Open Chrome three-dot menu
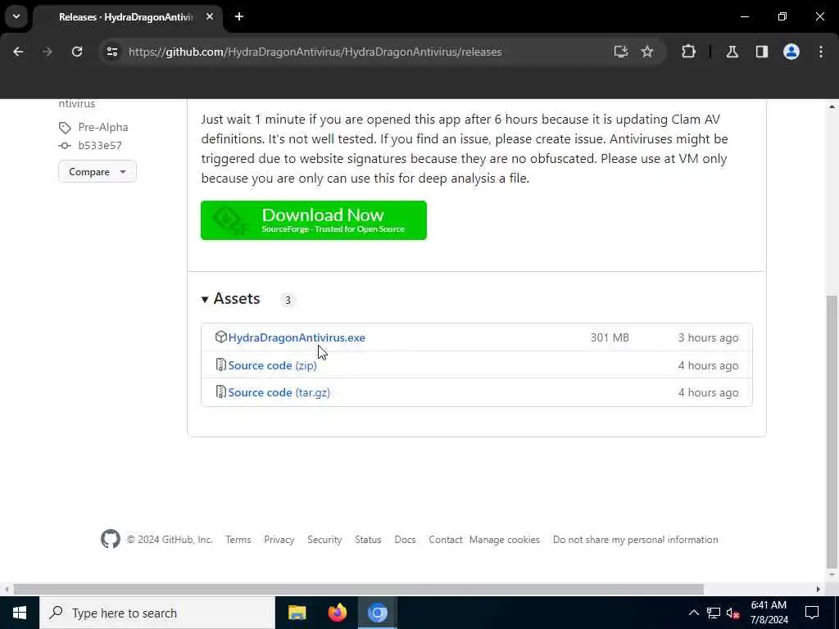 click(821, 52)
